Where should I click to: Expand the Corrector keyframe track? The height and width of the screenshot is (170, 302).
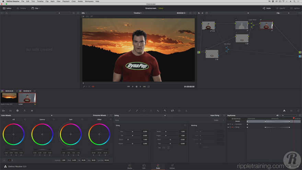(234, 124)
